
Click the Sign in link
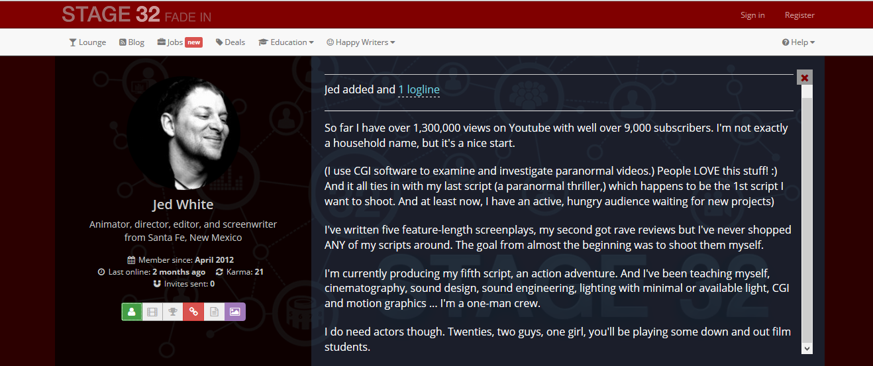point(752,15)
